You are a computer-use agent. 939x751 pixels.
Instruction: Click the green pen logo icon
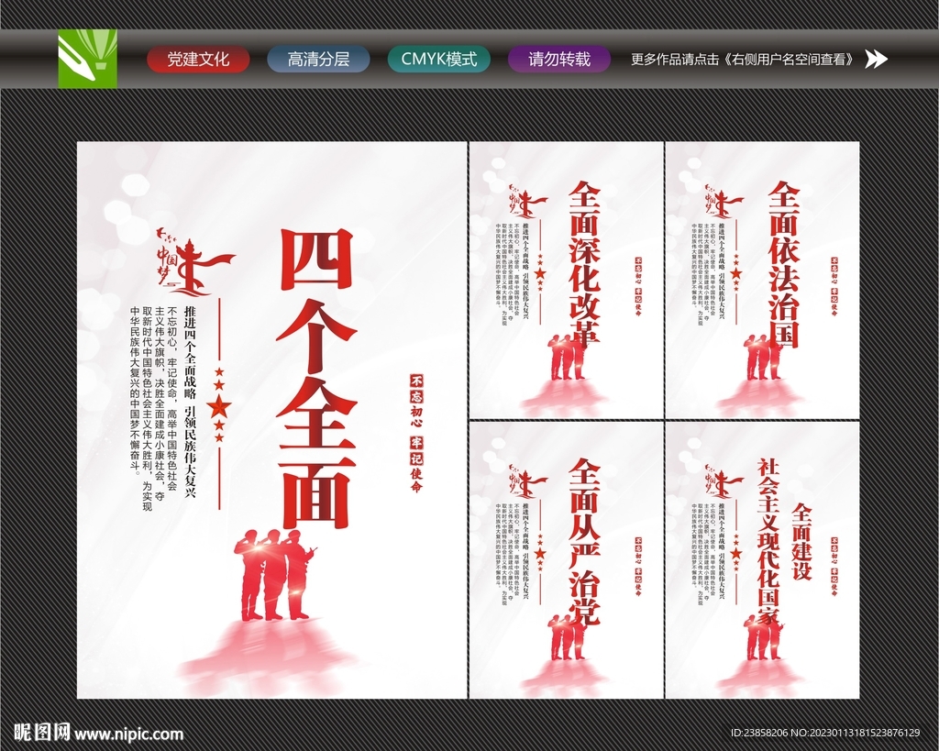(x=87, y=59)
